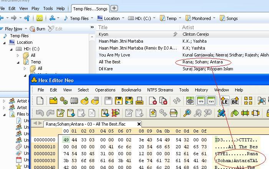Click the Print icon in Hex Editor toolbar
This screenshot has width=269, height=169.
click(139, 101)
